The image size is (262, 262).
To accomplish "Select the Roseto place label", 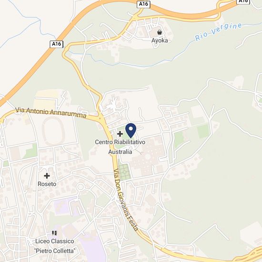I will [47, 184].
